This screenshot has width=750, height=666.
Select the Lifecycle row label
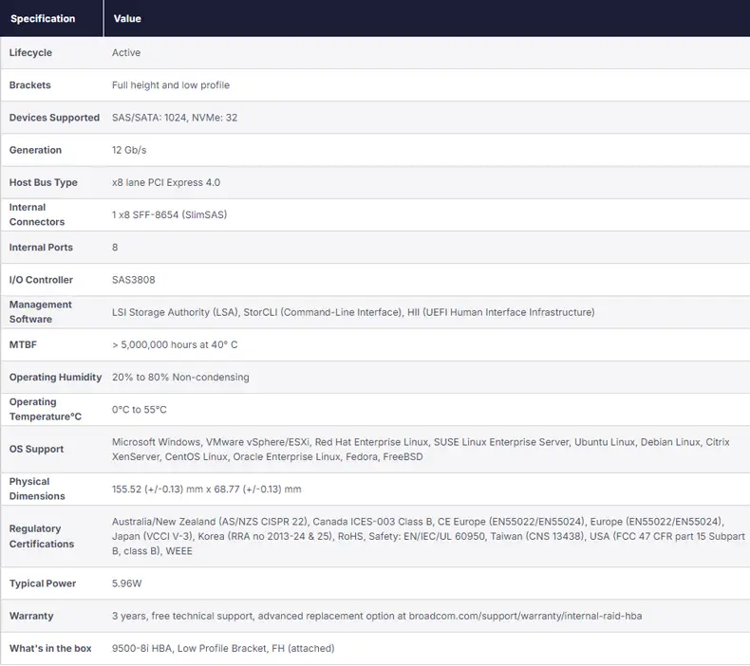coord(30,52)
